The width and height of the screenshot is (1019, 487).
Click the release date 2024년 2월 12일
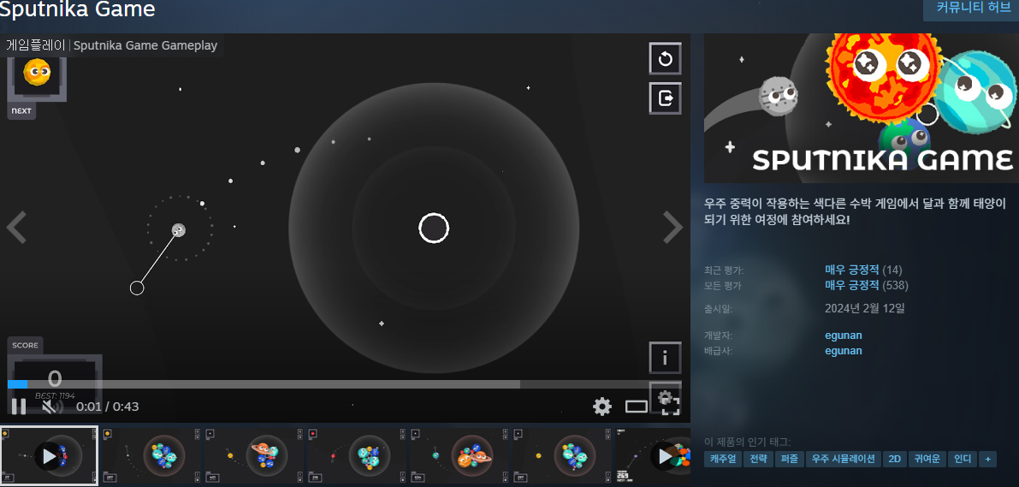click(864, 308)
